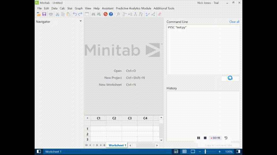This screenshot has height=155, width=277.
Task: Go to next worksheet tab arrow
Action: [97, 145]
